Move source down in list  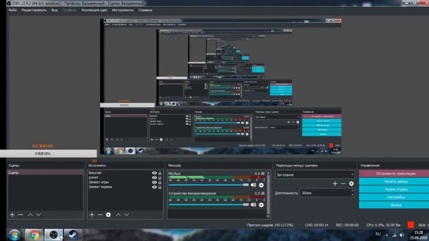127,215
